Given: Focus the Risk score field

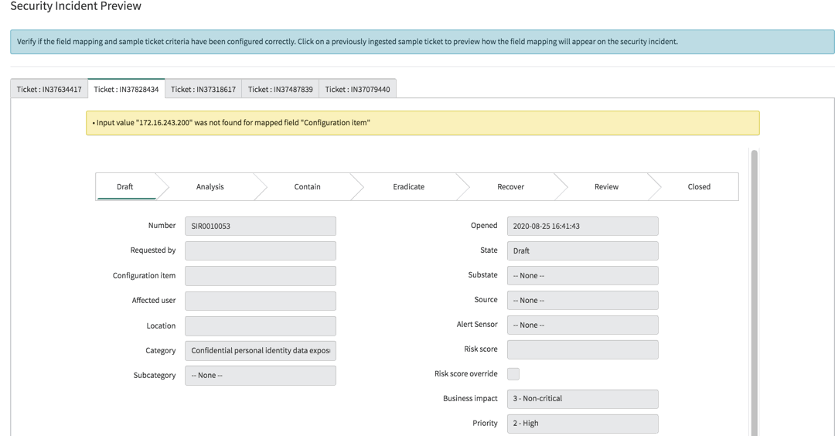Looking at the screenshot, I should pyautogui.click(x=583, y=349).
